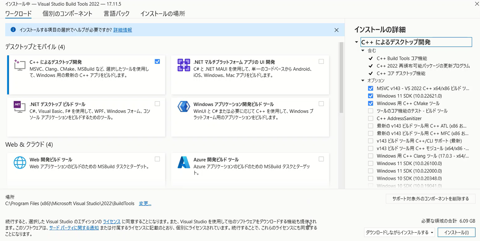Click the インストールの詳細 heading
Image resolution: width=480 pixels, height=241 pixels.
click(x=380, y=30)
